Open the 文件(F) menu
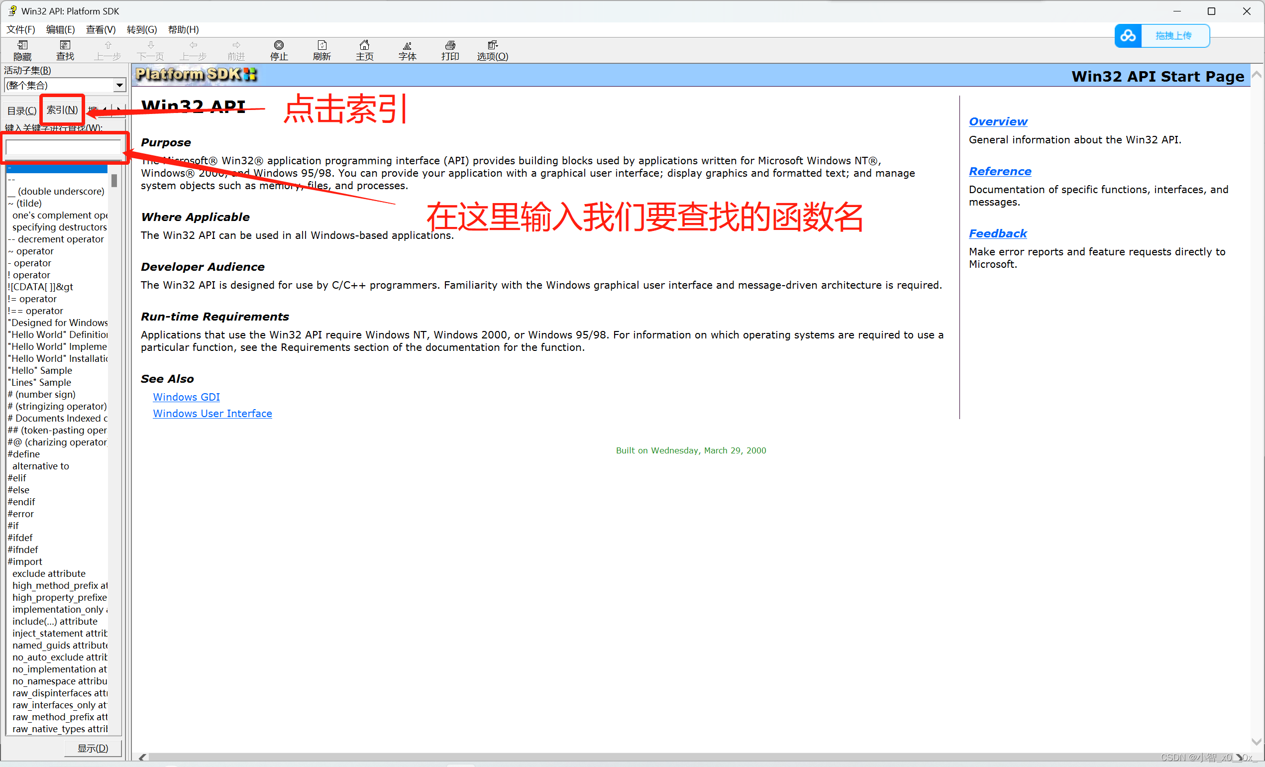This screenshot has height=767, width=1265. [20, 29]
